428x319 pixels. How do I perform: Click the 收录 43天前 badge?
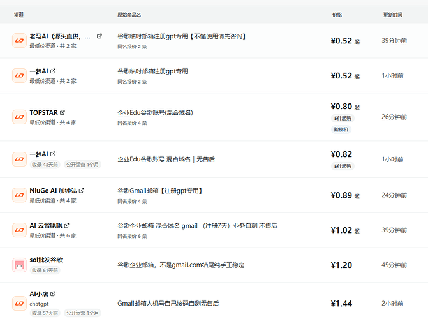[x=45, y=165]
